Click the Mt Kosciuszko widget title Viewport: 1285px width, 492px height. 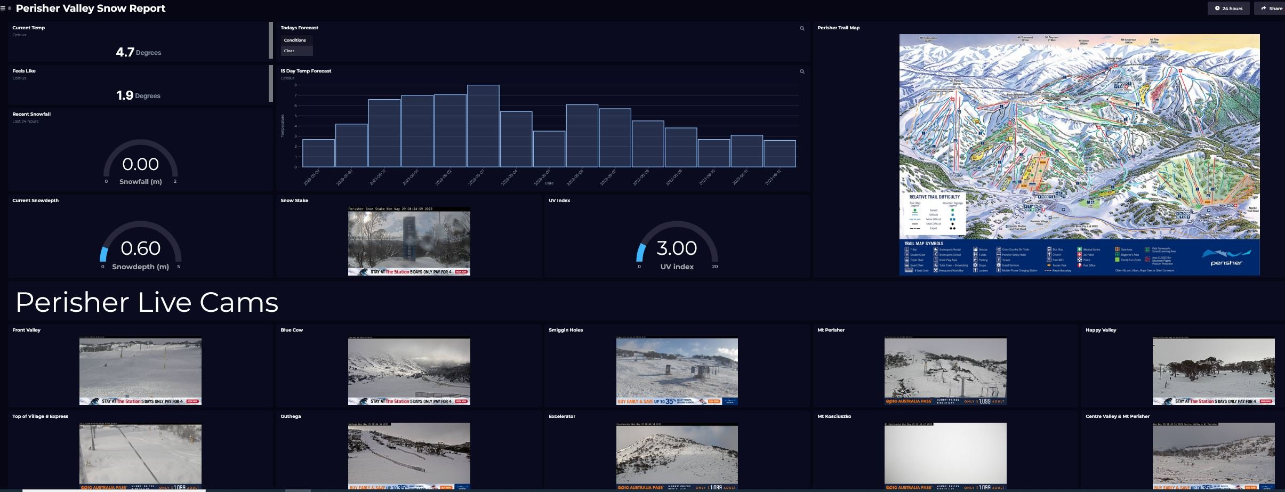pyautogui.click(x=834, y=416)
